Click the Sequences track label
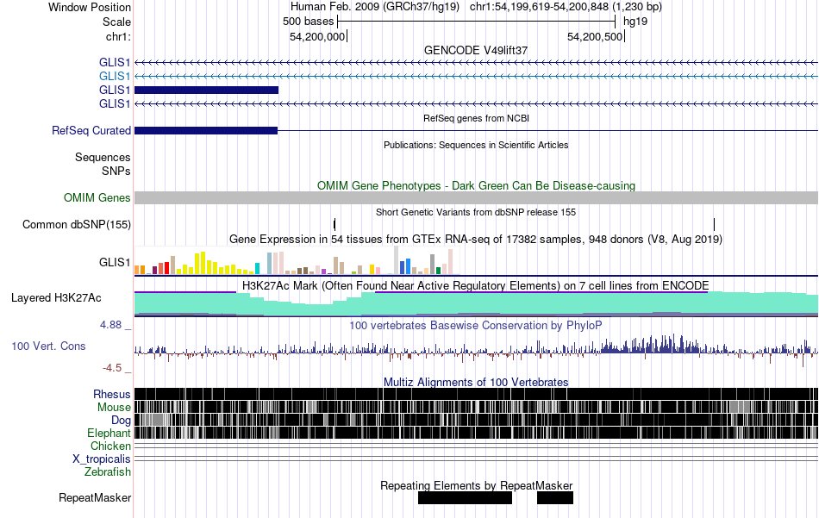Screen dimensions: 819x518 pos(103,157)
